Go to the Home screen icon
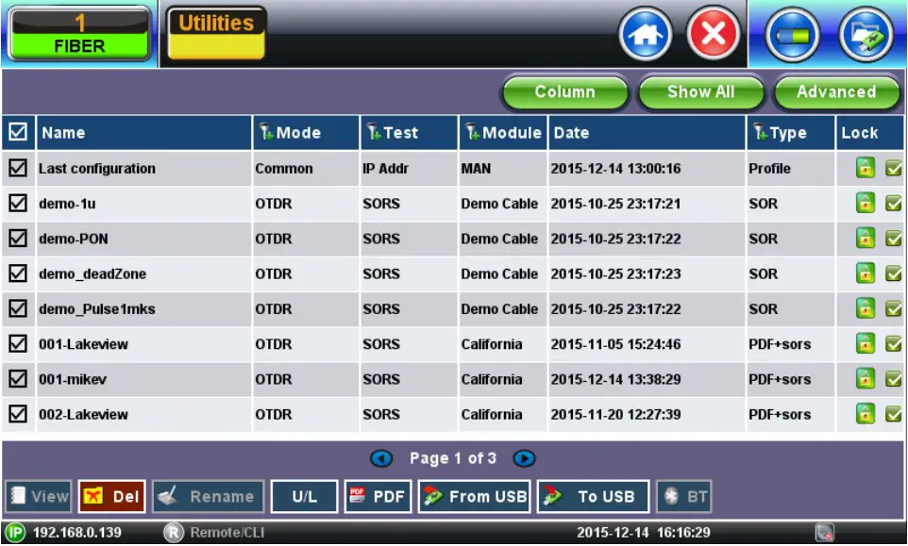The width and height of the screenshot is (908, 546). 645,34
